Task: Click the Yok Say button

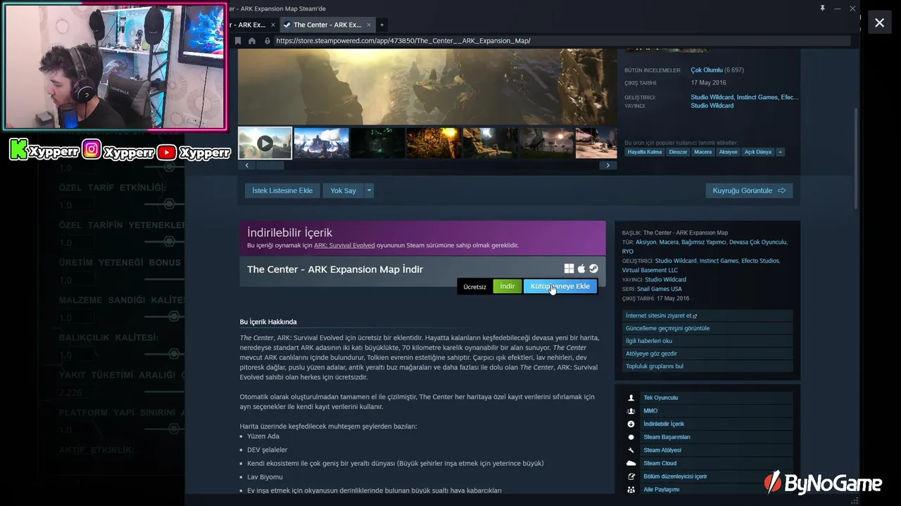Action: point(343,190)
